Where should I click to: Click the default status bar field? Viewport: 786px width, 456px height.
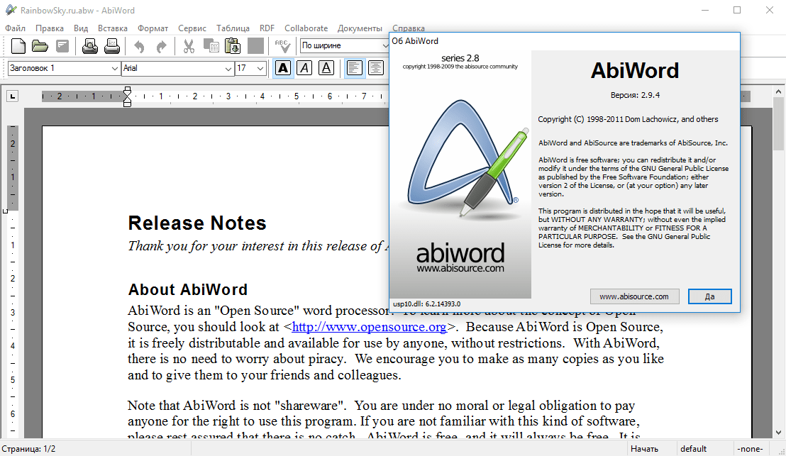693,448
